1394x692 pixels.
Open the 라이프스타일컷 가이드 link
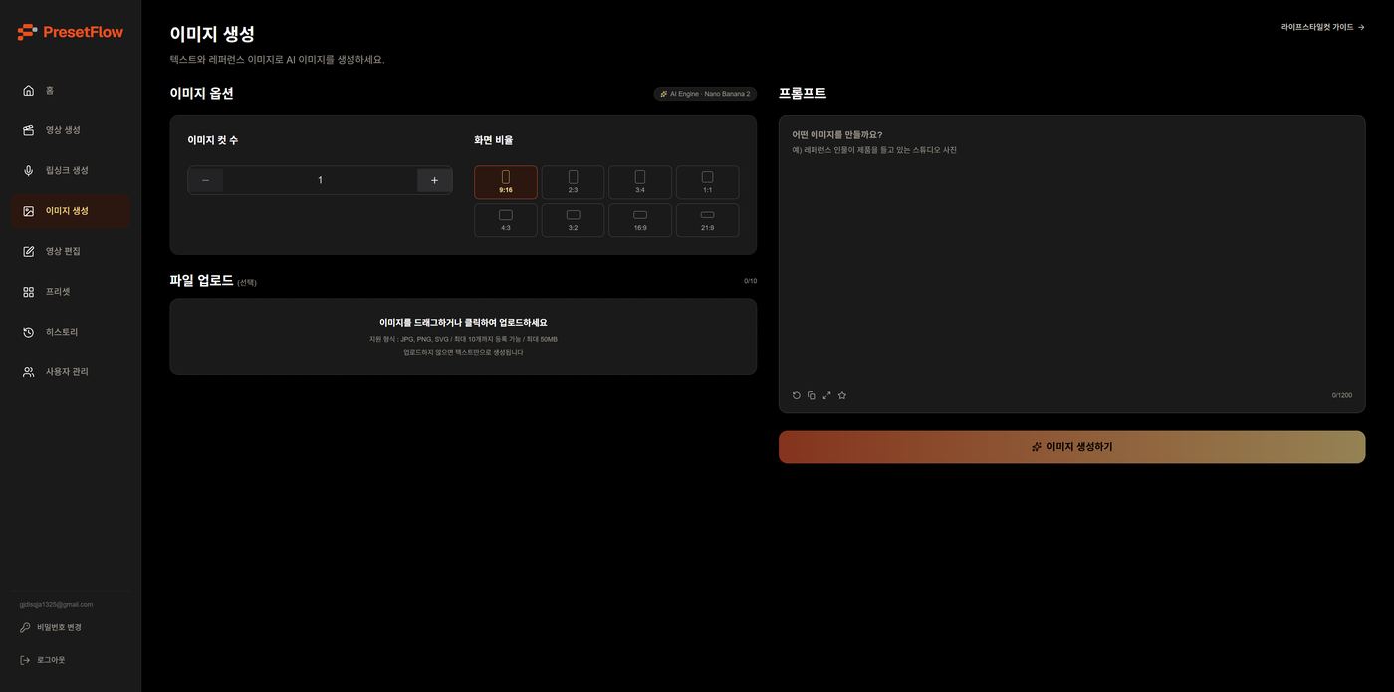click(1323, 27)
